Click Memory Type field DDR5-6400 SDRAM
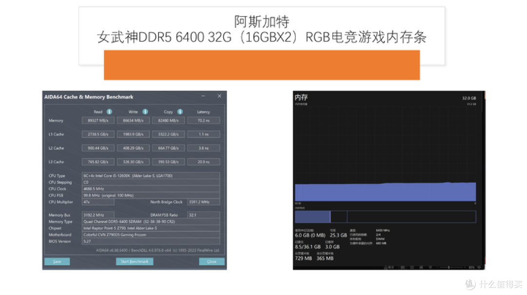 point(151,222)
